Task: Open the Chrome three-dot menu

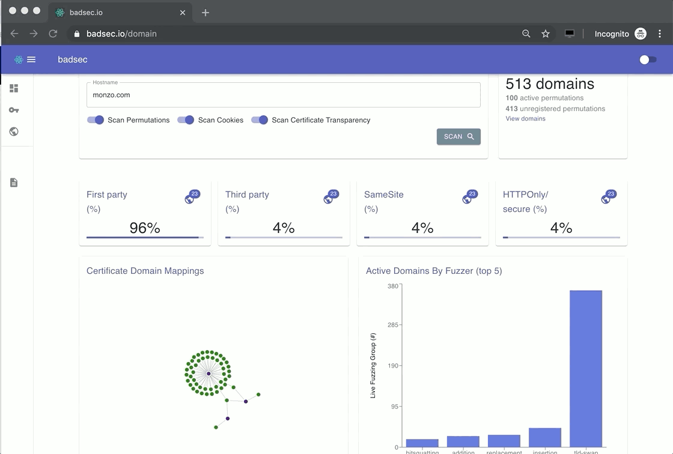Action: [660, 34]
